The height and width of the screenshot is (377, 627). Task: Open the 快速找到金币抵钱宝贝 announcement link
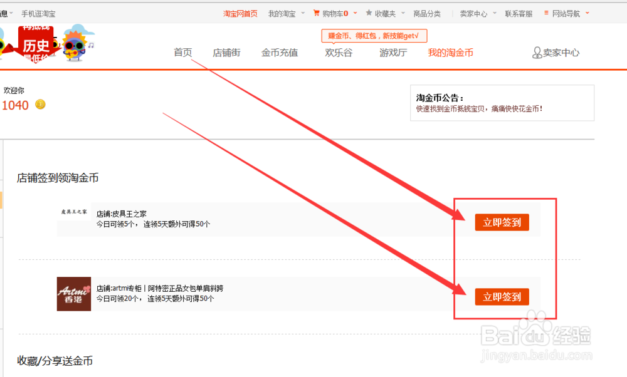pos(479,108)
